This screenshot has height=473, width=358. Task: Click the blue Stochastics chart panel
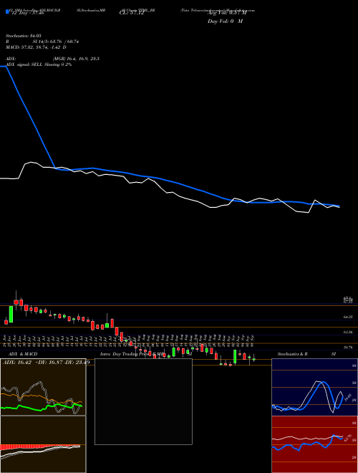coord(314,387)
